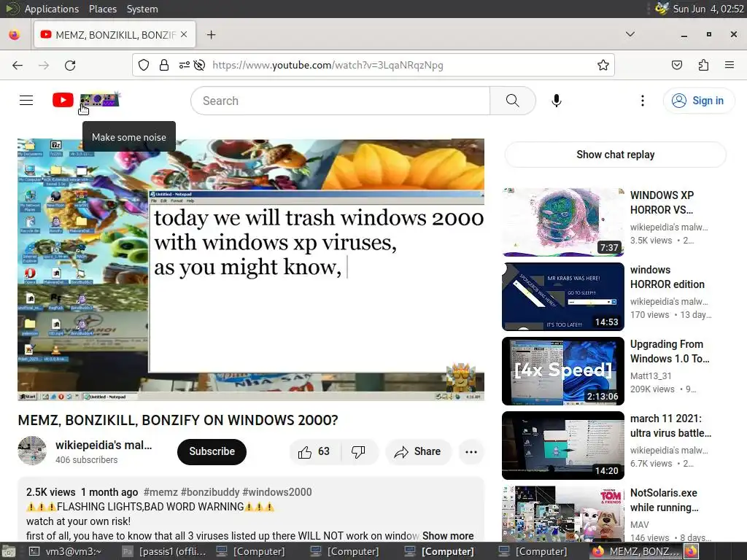Screen dimensions: 747x560
Task: Open site permissions icon in address bar
Action: [x=185, y=65]
